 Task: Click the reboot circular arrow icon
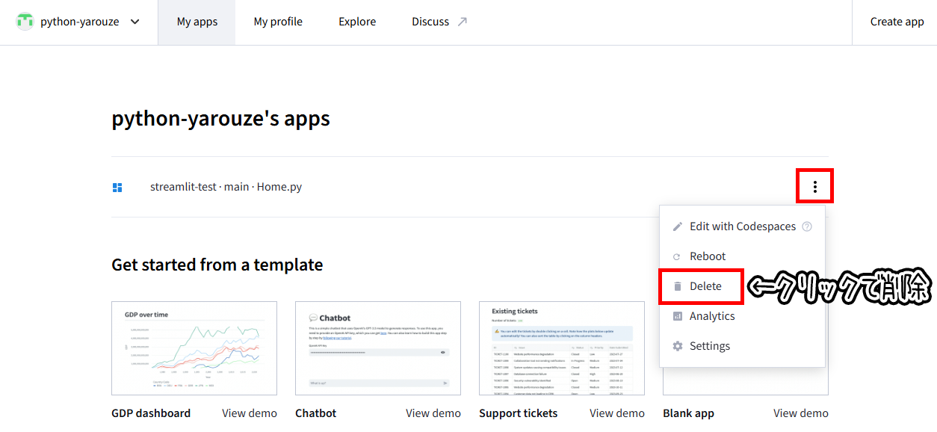[x=678, y=256]
